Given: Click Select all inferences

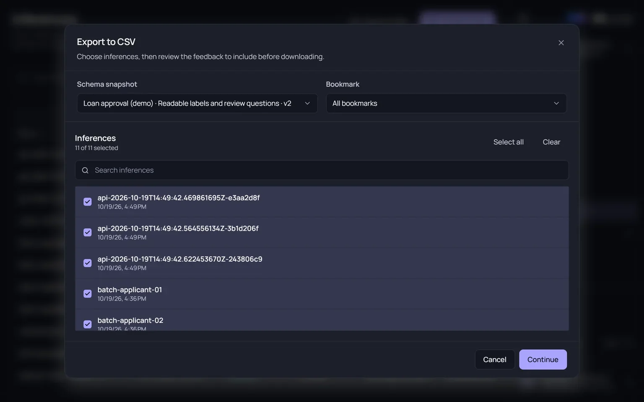Looking at the screenshot, I should 508,142.
